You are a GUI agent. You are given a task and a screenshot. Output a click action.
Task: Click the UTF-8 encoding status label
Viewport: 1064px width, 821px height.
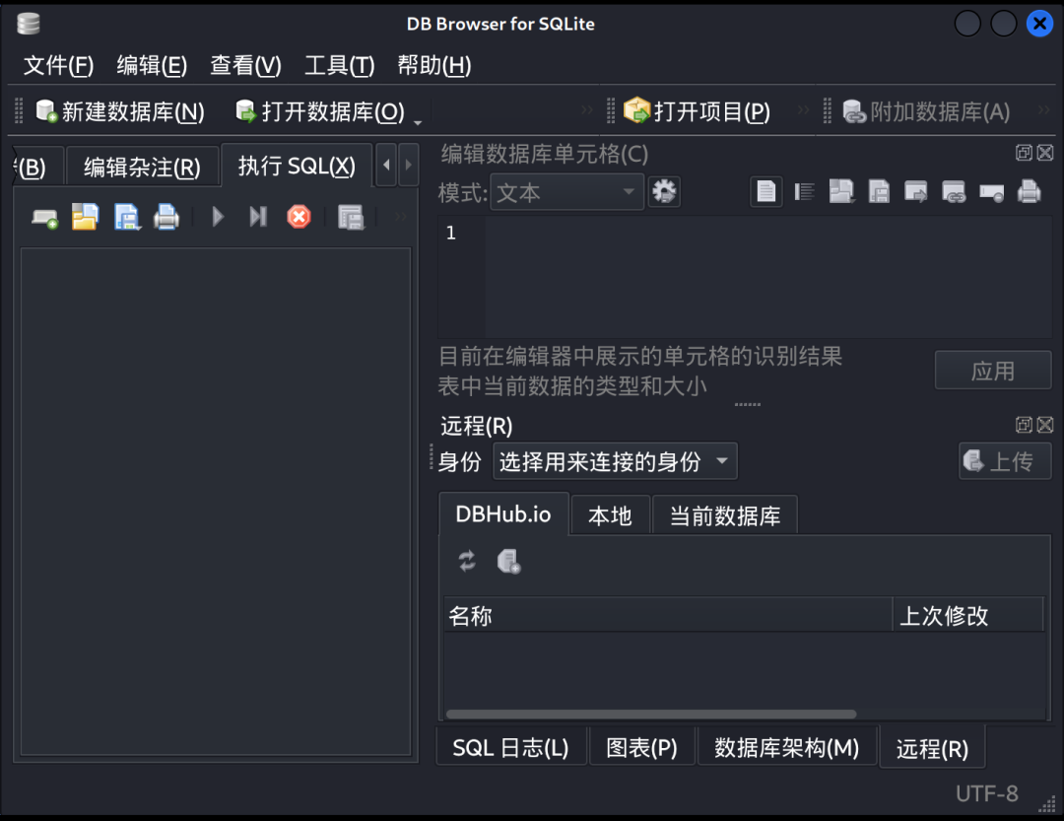point(986,793)
